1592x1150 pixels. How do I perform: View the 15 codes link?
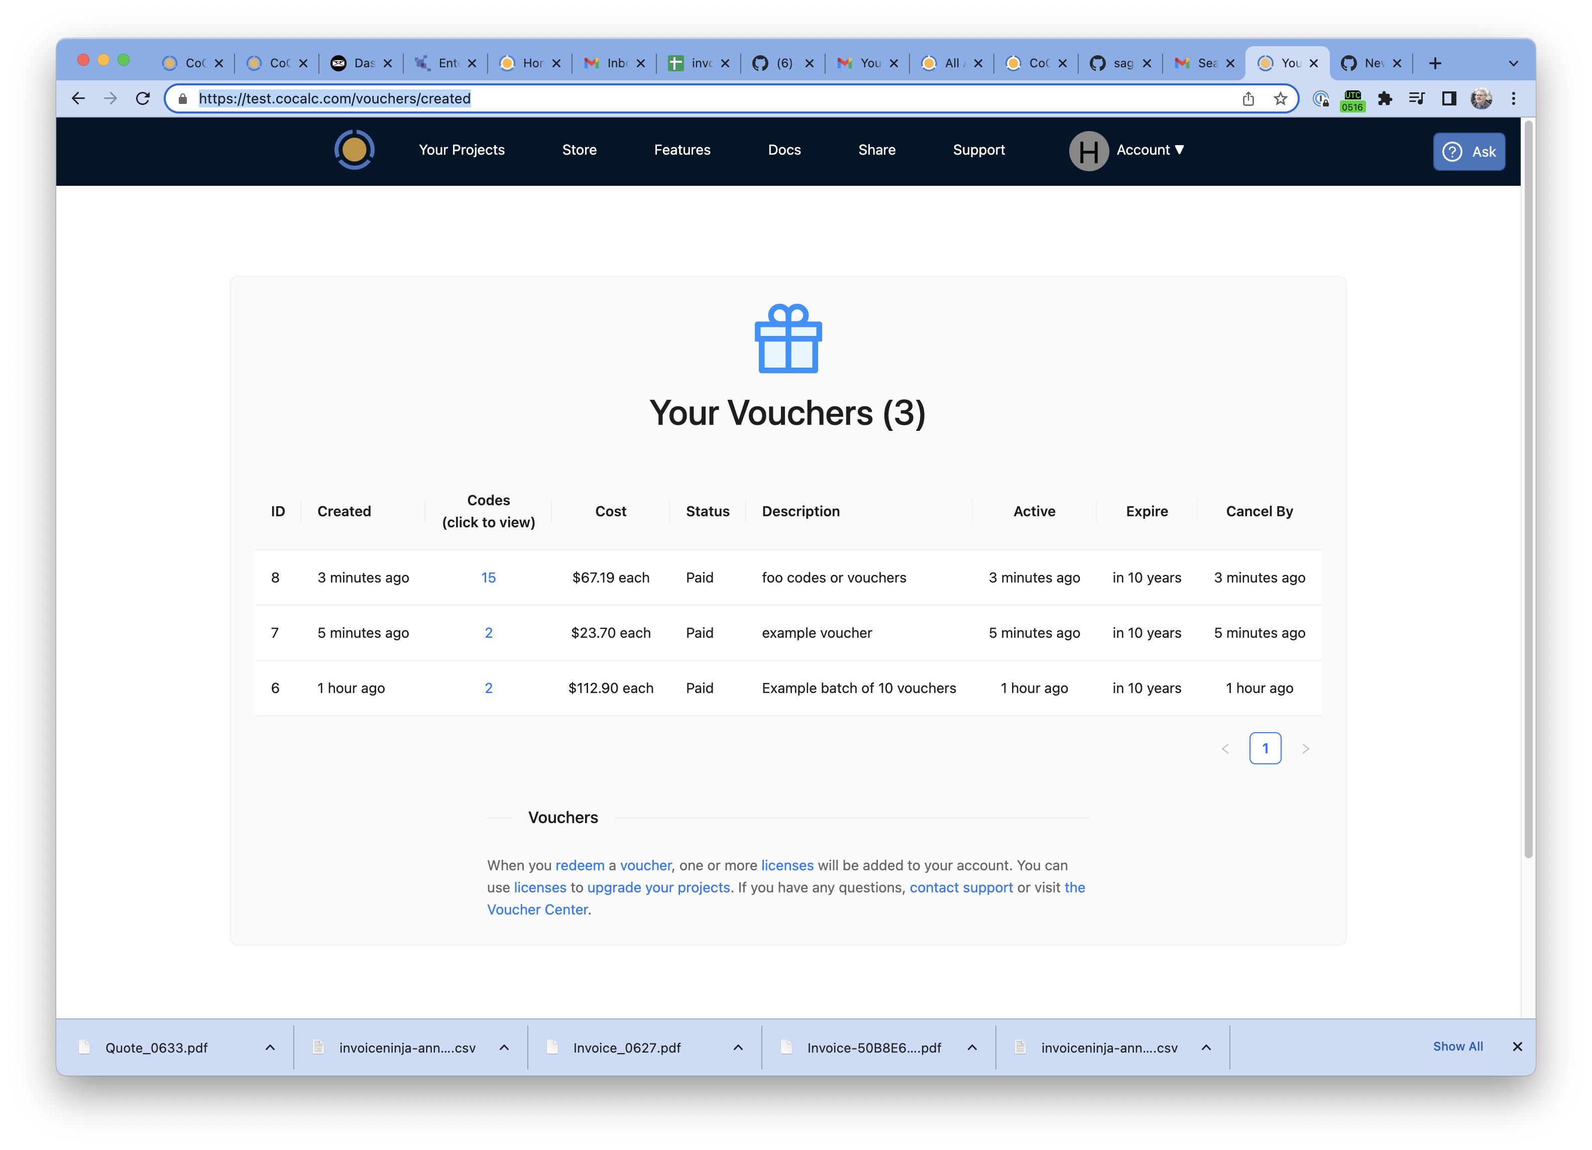(489, 577)
